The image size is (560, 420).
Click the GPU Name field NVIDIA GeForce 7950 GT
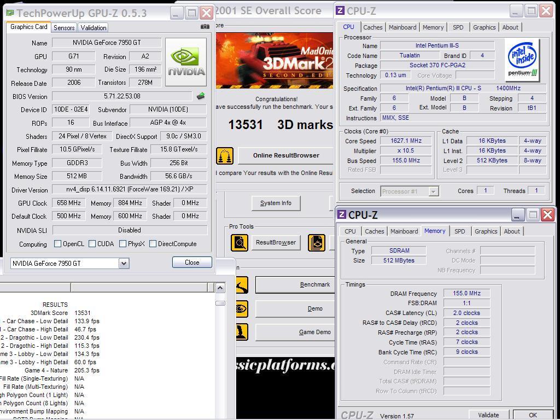107,43
